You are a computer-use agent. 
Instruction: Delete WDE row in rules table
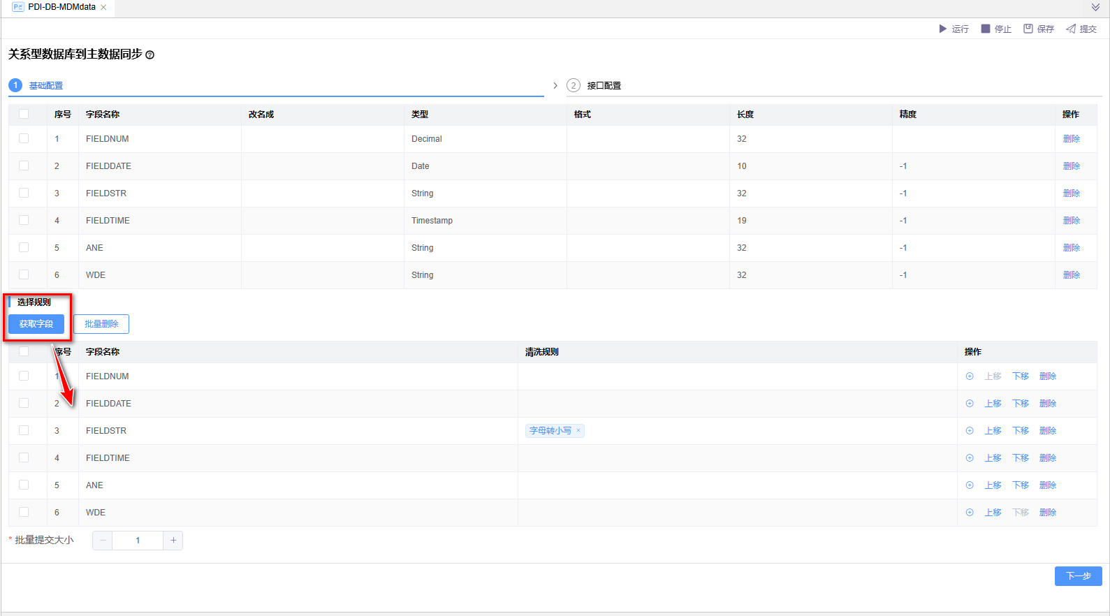tap(1048, 513)
